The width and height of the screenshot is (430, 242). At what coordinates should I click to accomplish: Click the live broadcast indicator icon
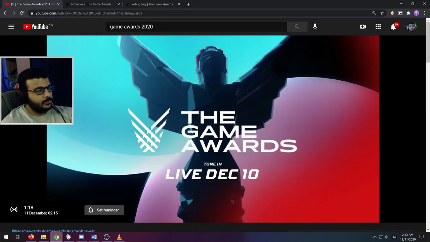(x=14, y=210)
